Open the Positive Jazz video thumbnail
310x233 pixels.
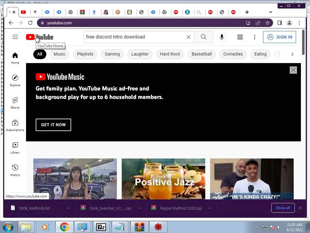163,179
